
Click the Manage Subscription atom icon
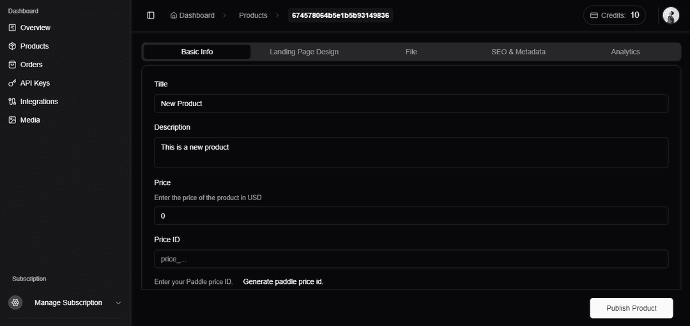pyautogui.click(x=15, y=302)
